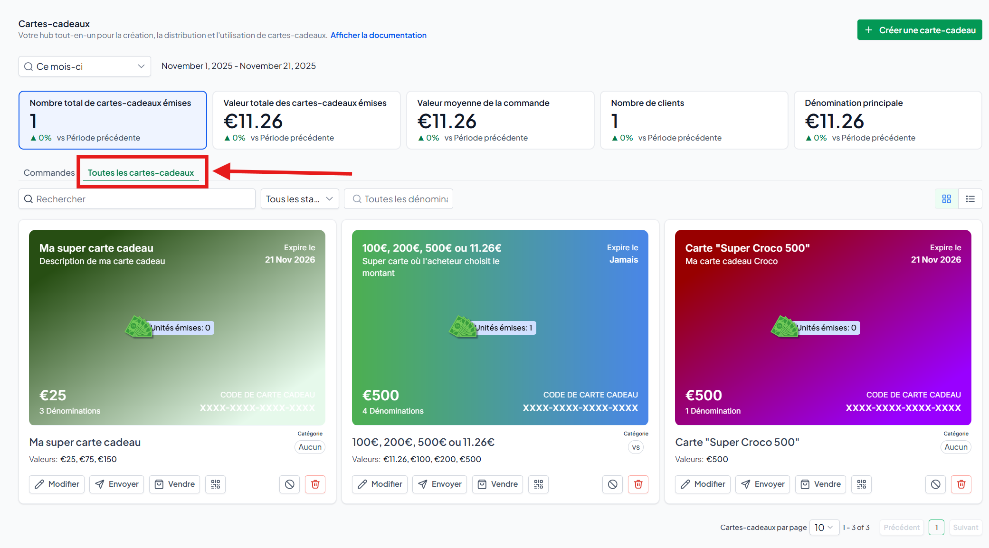Select Nombre total de cartes-cadeaux émises stat card
989x548 pixels.
click(113, 120)
